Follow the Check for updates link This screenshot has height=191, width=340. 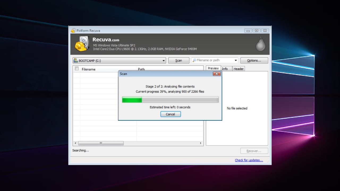pos(249,160)
